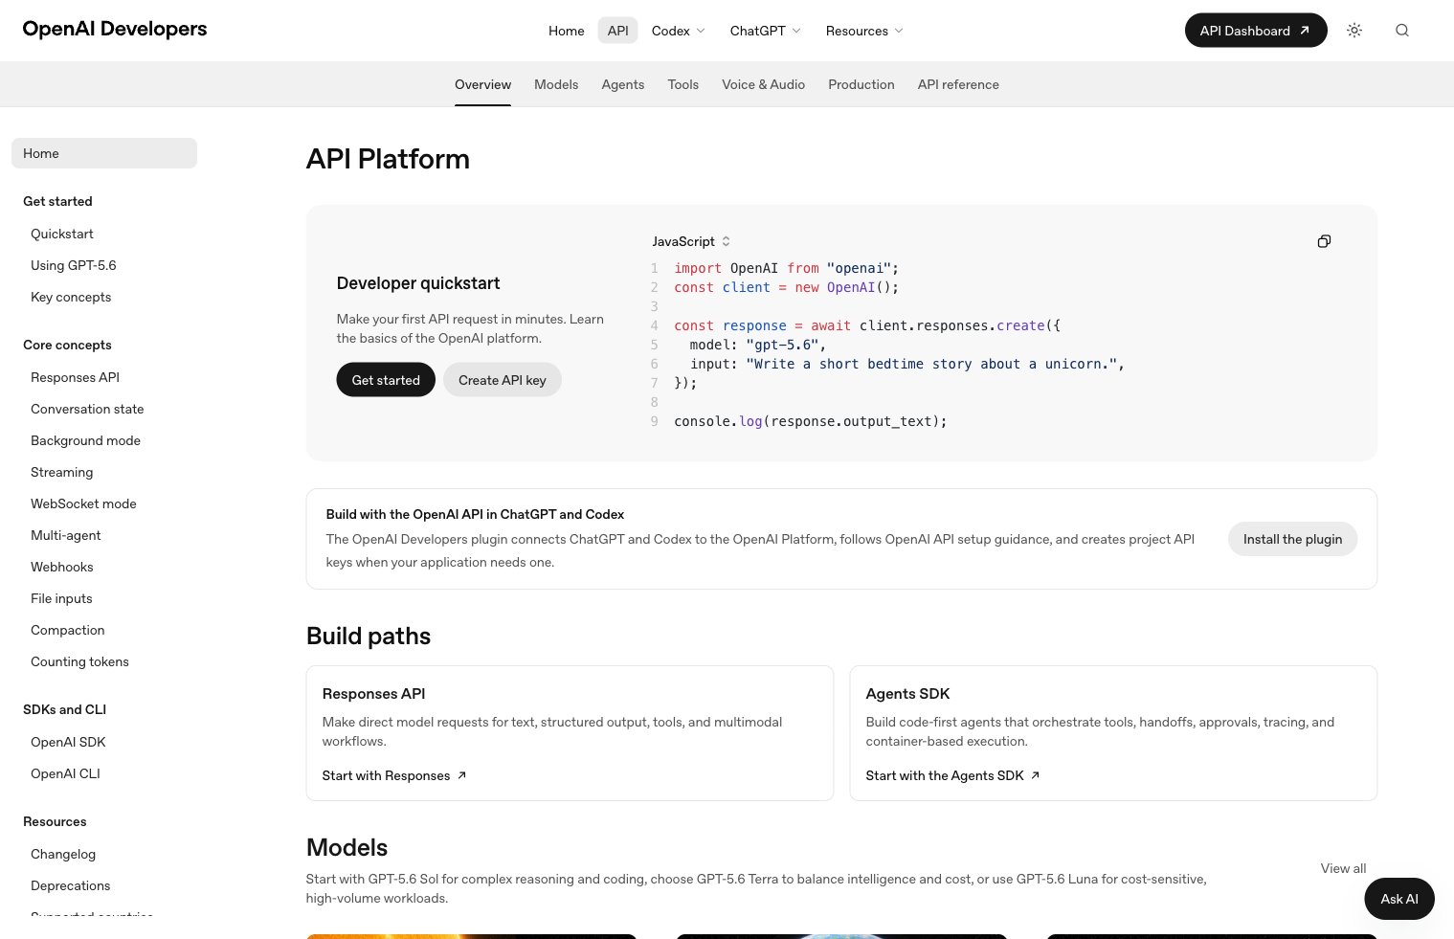Open Key concepts sidebar page
Screen dimensions: 1454x939
[71, 297]
